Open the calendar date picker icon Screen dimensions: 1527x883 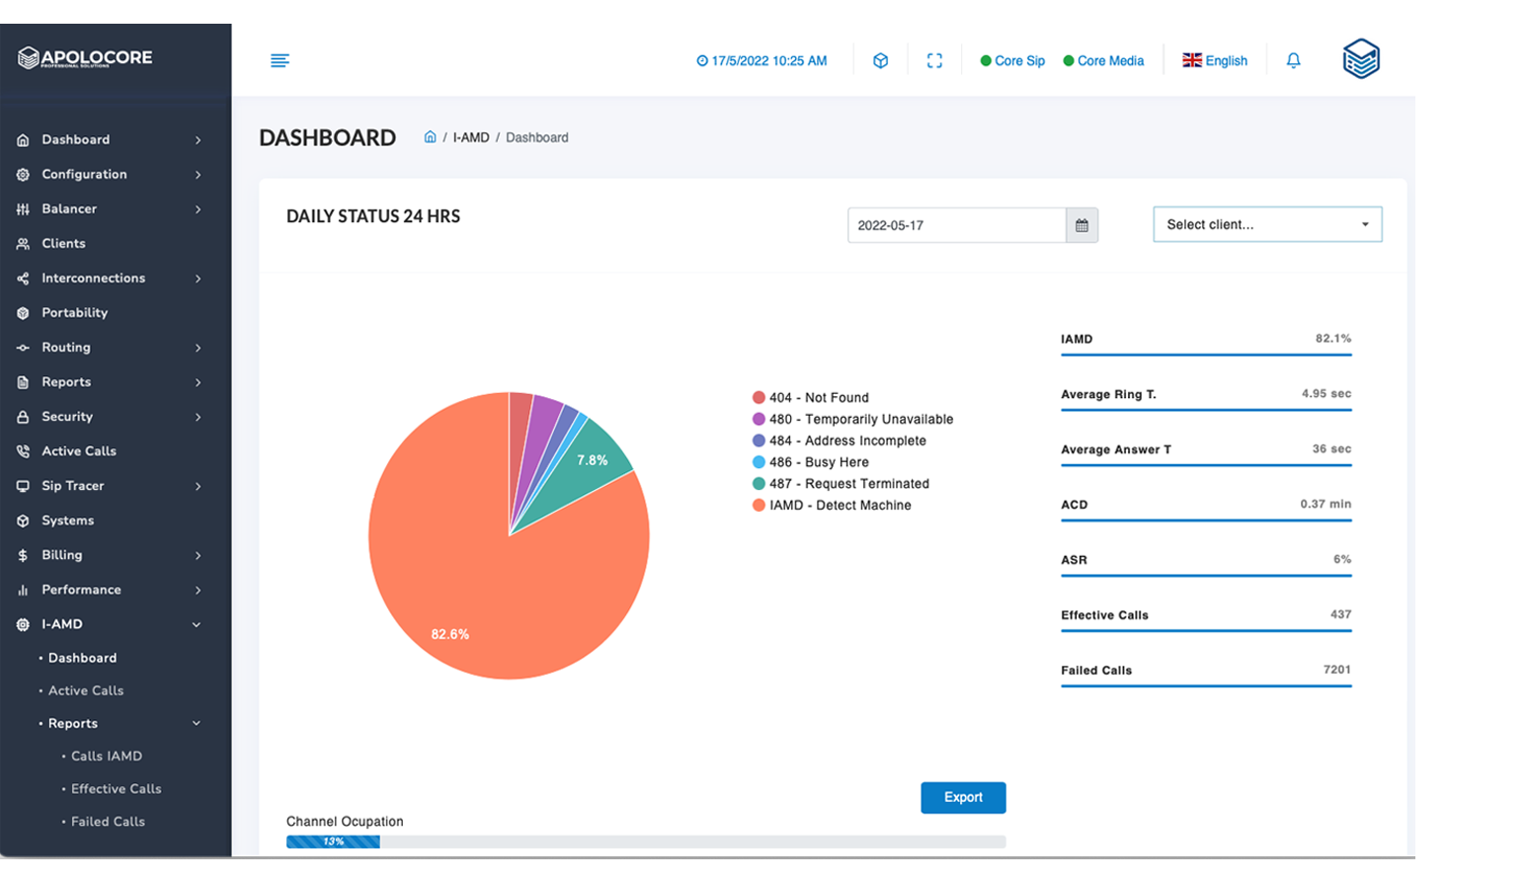click(x=1082, y=225)
